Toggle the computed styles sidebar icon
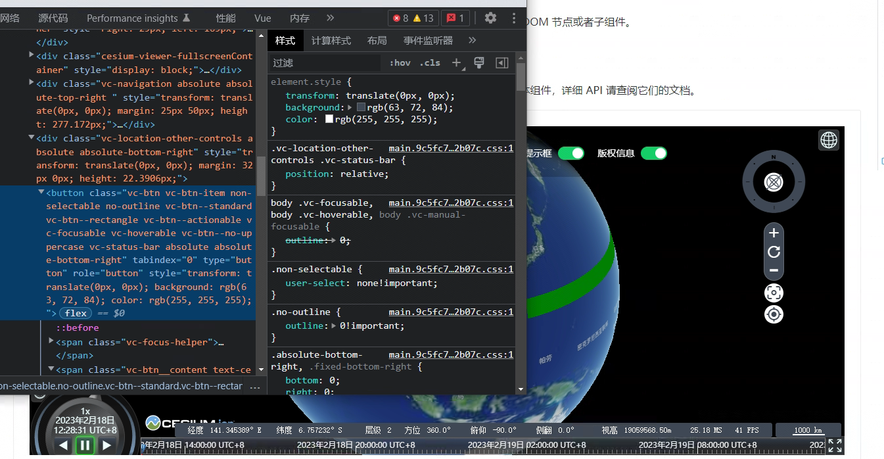The width and height of the screenshot is (884, 459). [501, 62]
